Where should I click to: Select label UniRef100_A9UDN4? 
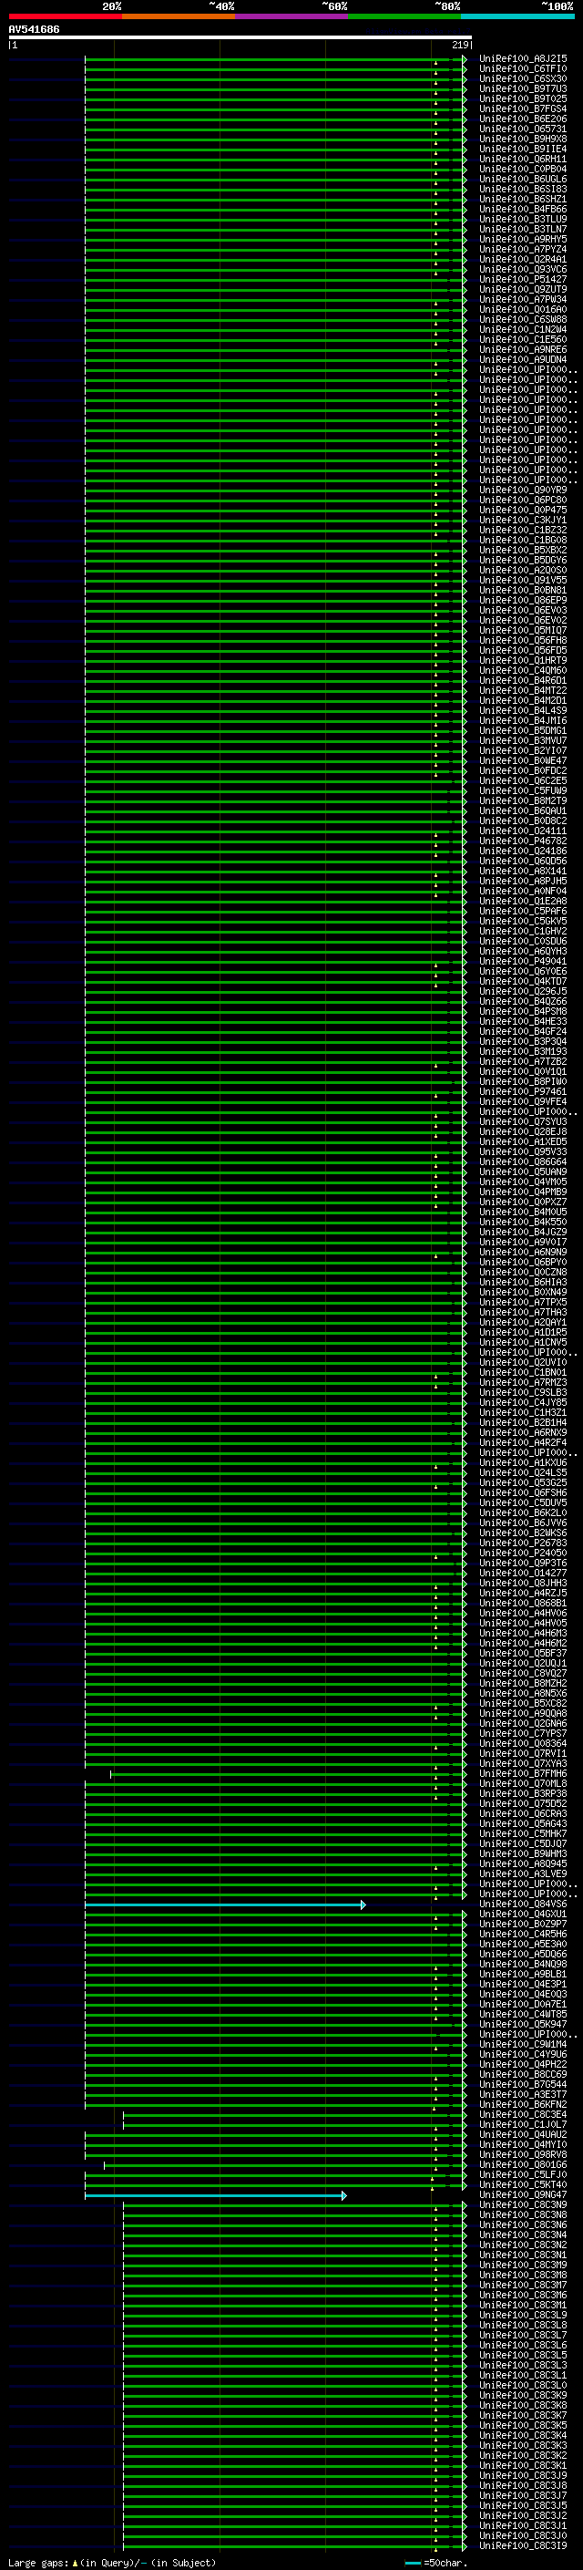(523, 359)
